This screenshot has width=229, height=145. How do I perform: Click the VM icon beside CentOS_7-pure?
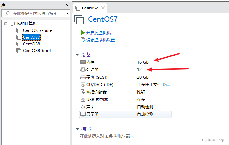pyautogui.click(x=19, y=30)
